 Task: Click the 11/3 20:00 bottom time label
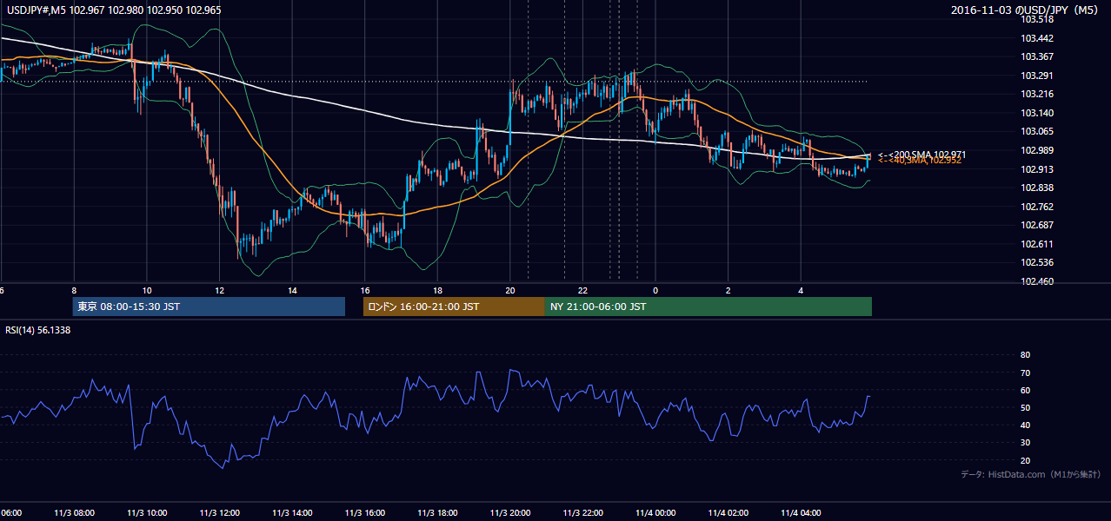(510, 512)
